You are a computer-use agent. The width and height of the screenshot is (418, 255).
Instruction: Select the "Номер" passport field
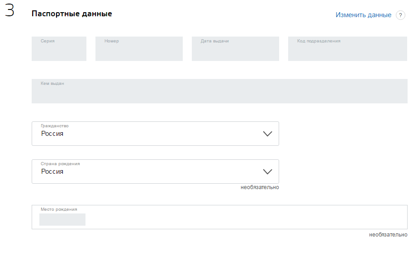tap(139, 49)
